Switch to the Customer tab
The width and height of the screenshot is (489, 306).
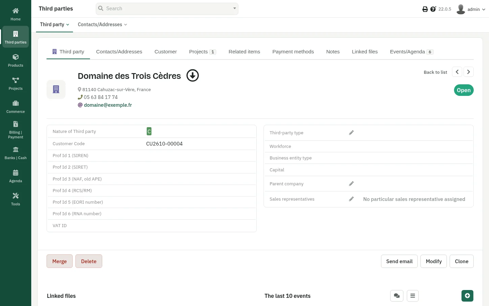166,52
